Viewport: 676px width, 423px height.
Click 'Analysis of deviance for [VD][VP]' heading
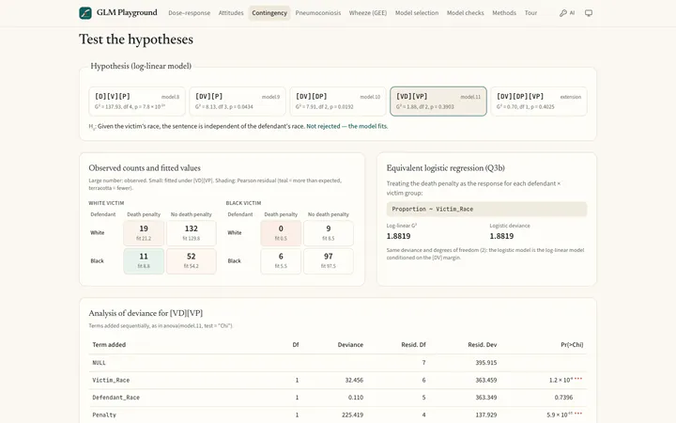146,313
